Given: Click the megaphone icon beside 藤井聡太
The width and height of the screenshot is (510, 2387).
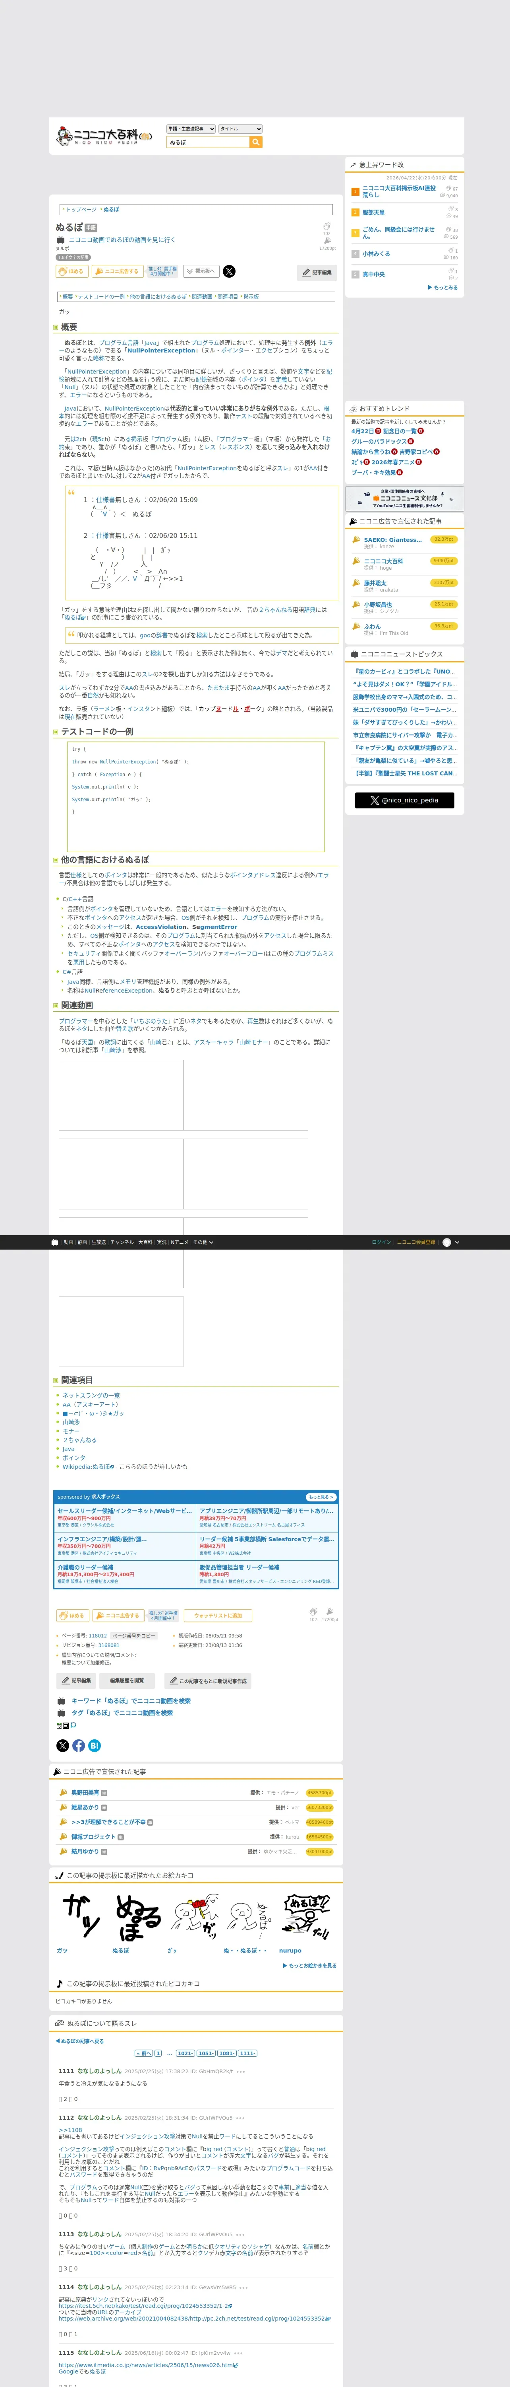Looking at the screenshot, I should (x=355, y=583).
